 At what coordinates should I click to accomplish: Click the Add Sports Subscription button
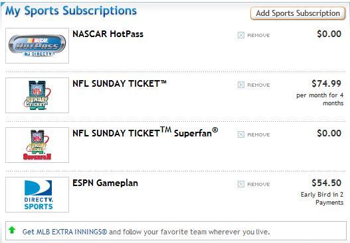(x=298, y=13)
